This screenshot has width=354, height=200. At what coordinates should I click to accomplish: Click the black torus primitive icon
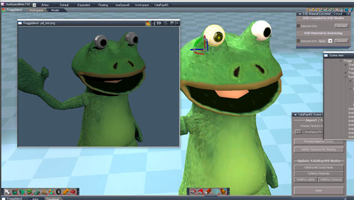point(59,192)
